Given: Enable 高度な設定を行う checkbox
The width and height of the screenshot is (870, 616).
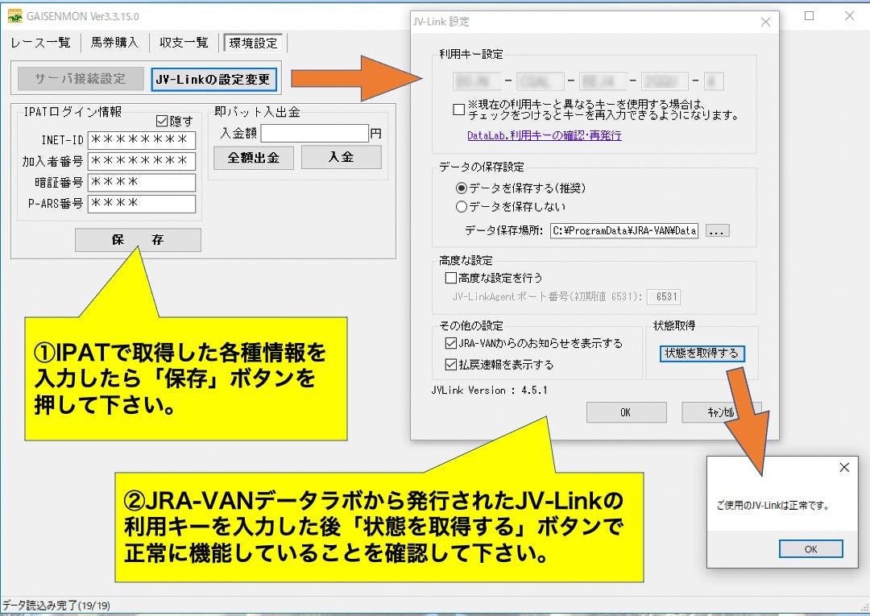Looking at the screenshot, I should coord(451,277).
